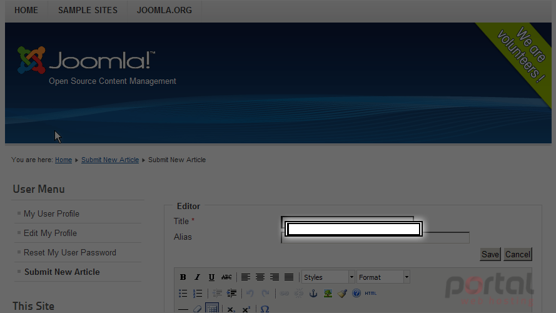Align text right
Viewport: 556px width, 313px height.
274,277
